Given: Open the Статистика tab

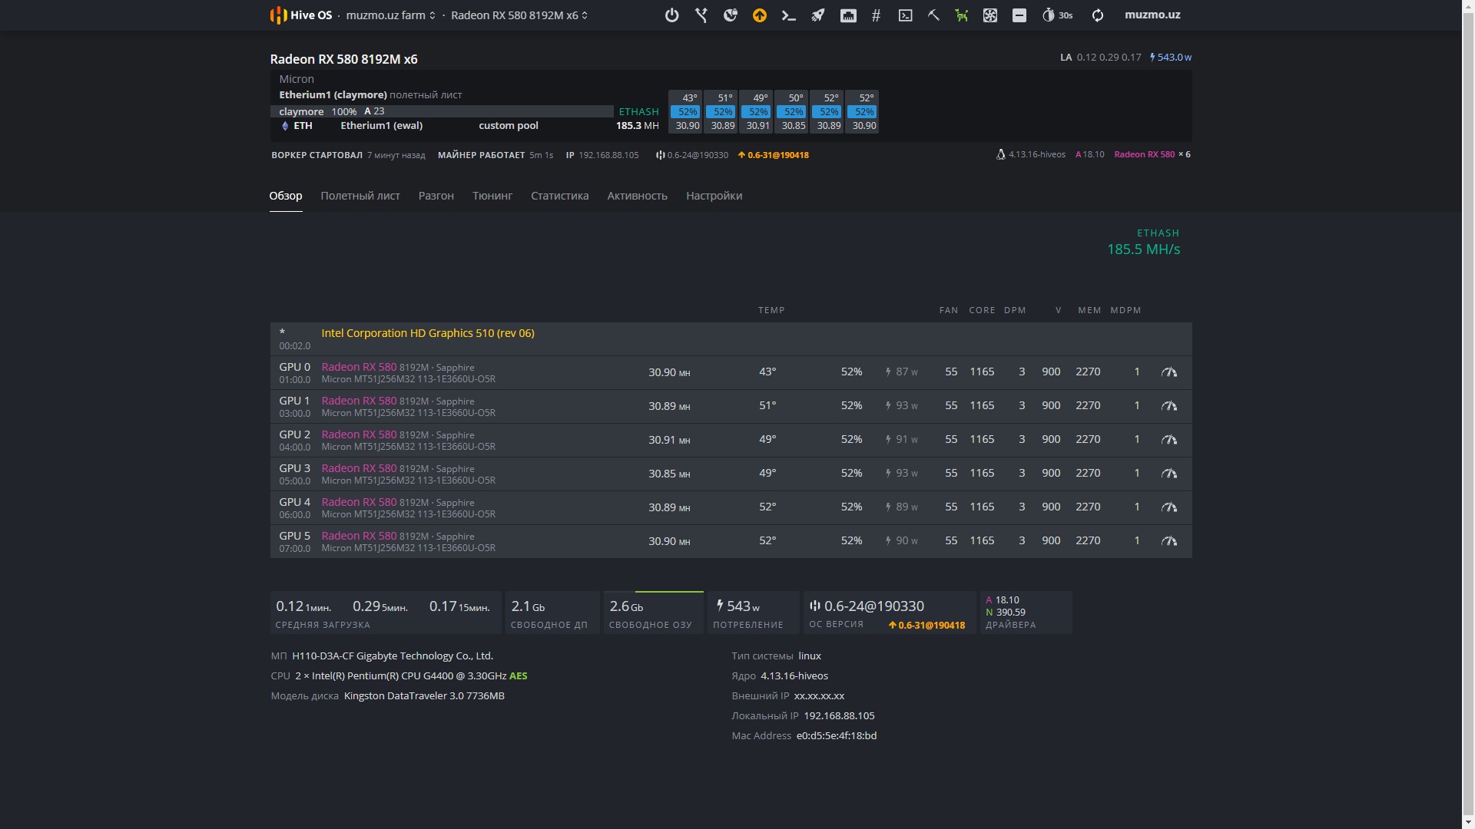Looking at the screenshot, I should coord(559,196).
